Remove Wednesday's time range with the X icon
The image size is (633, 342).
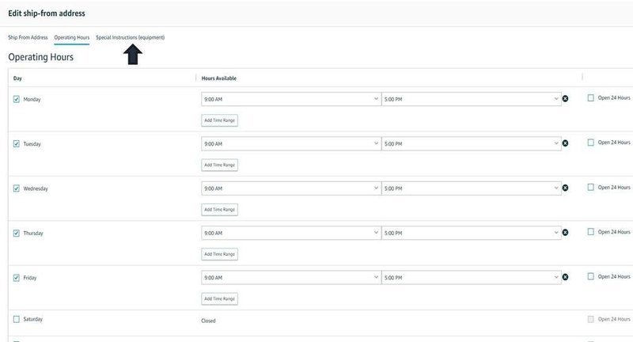[565, 188]
